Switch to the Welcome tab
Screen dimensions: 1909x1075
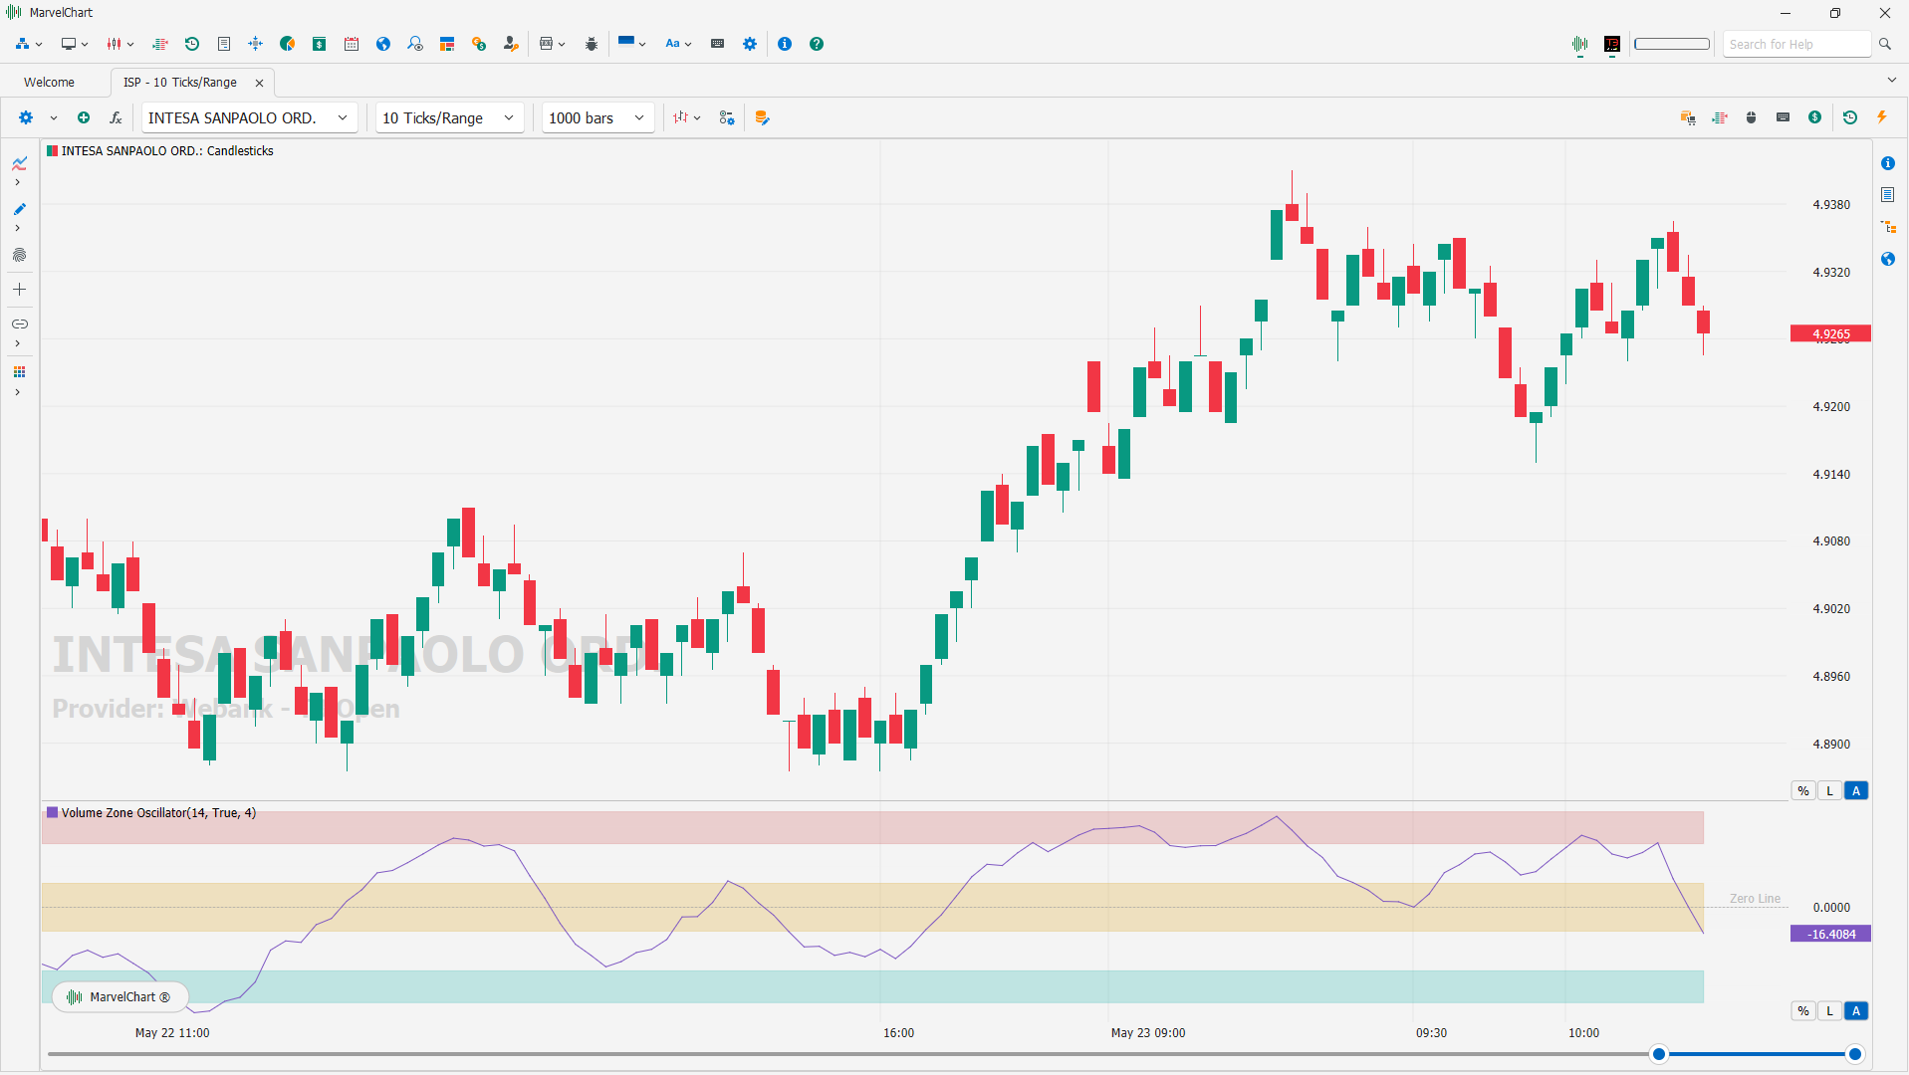coord(50,83)
